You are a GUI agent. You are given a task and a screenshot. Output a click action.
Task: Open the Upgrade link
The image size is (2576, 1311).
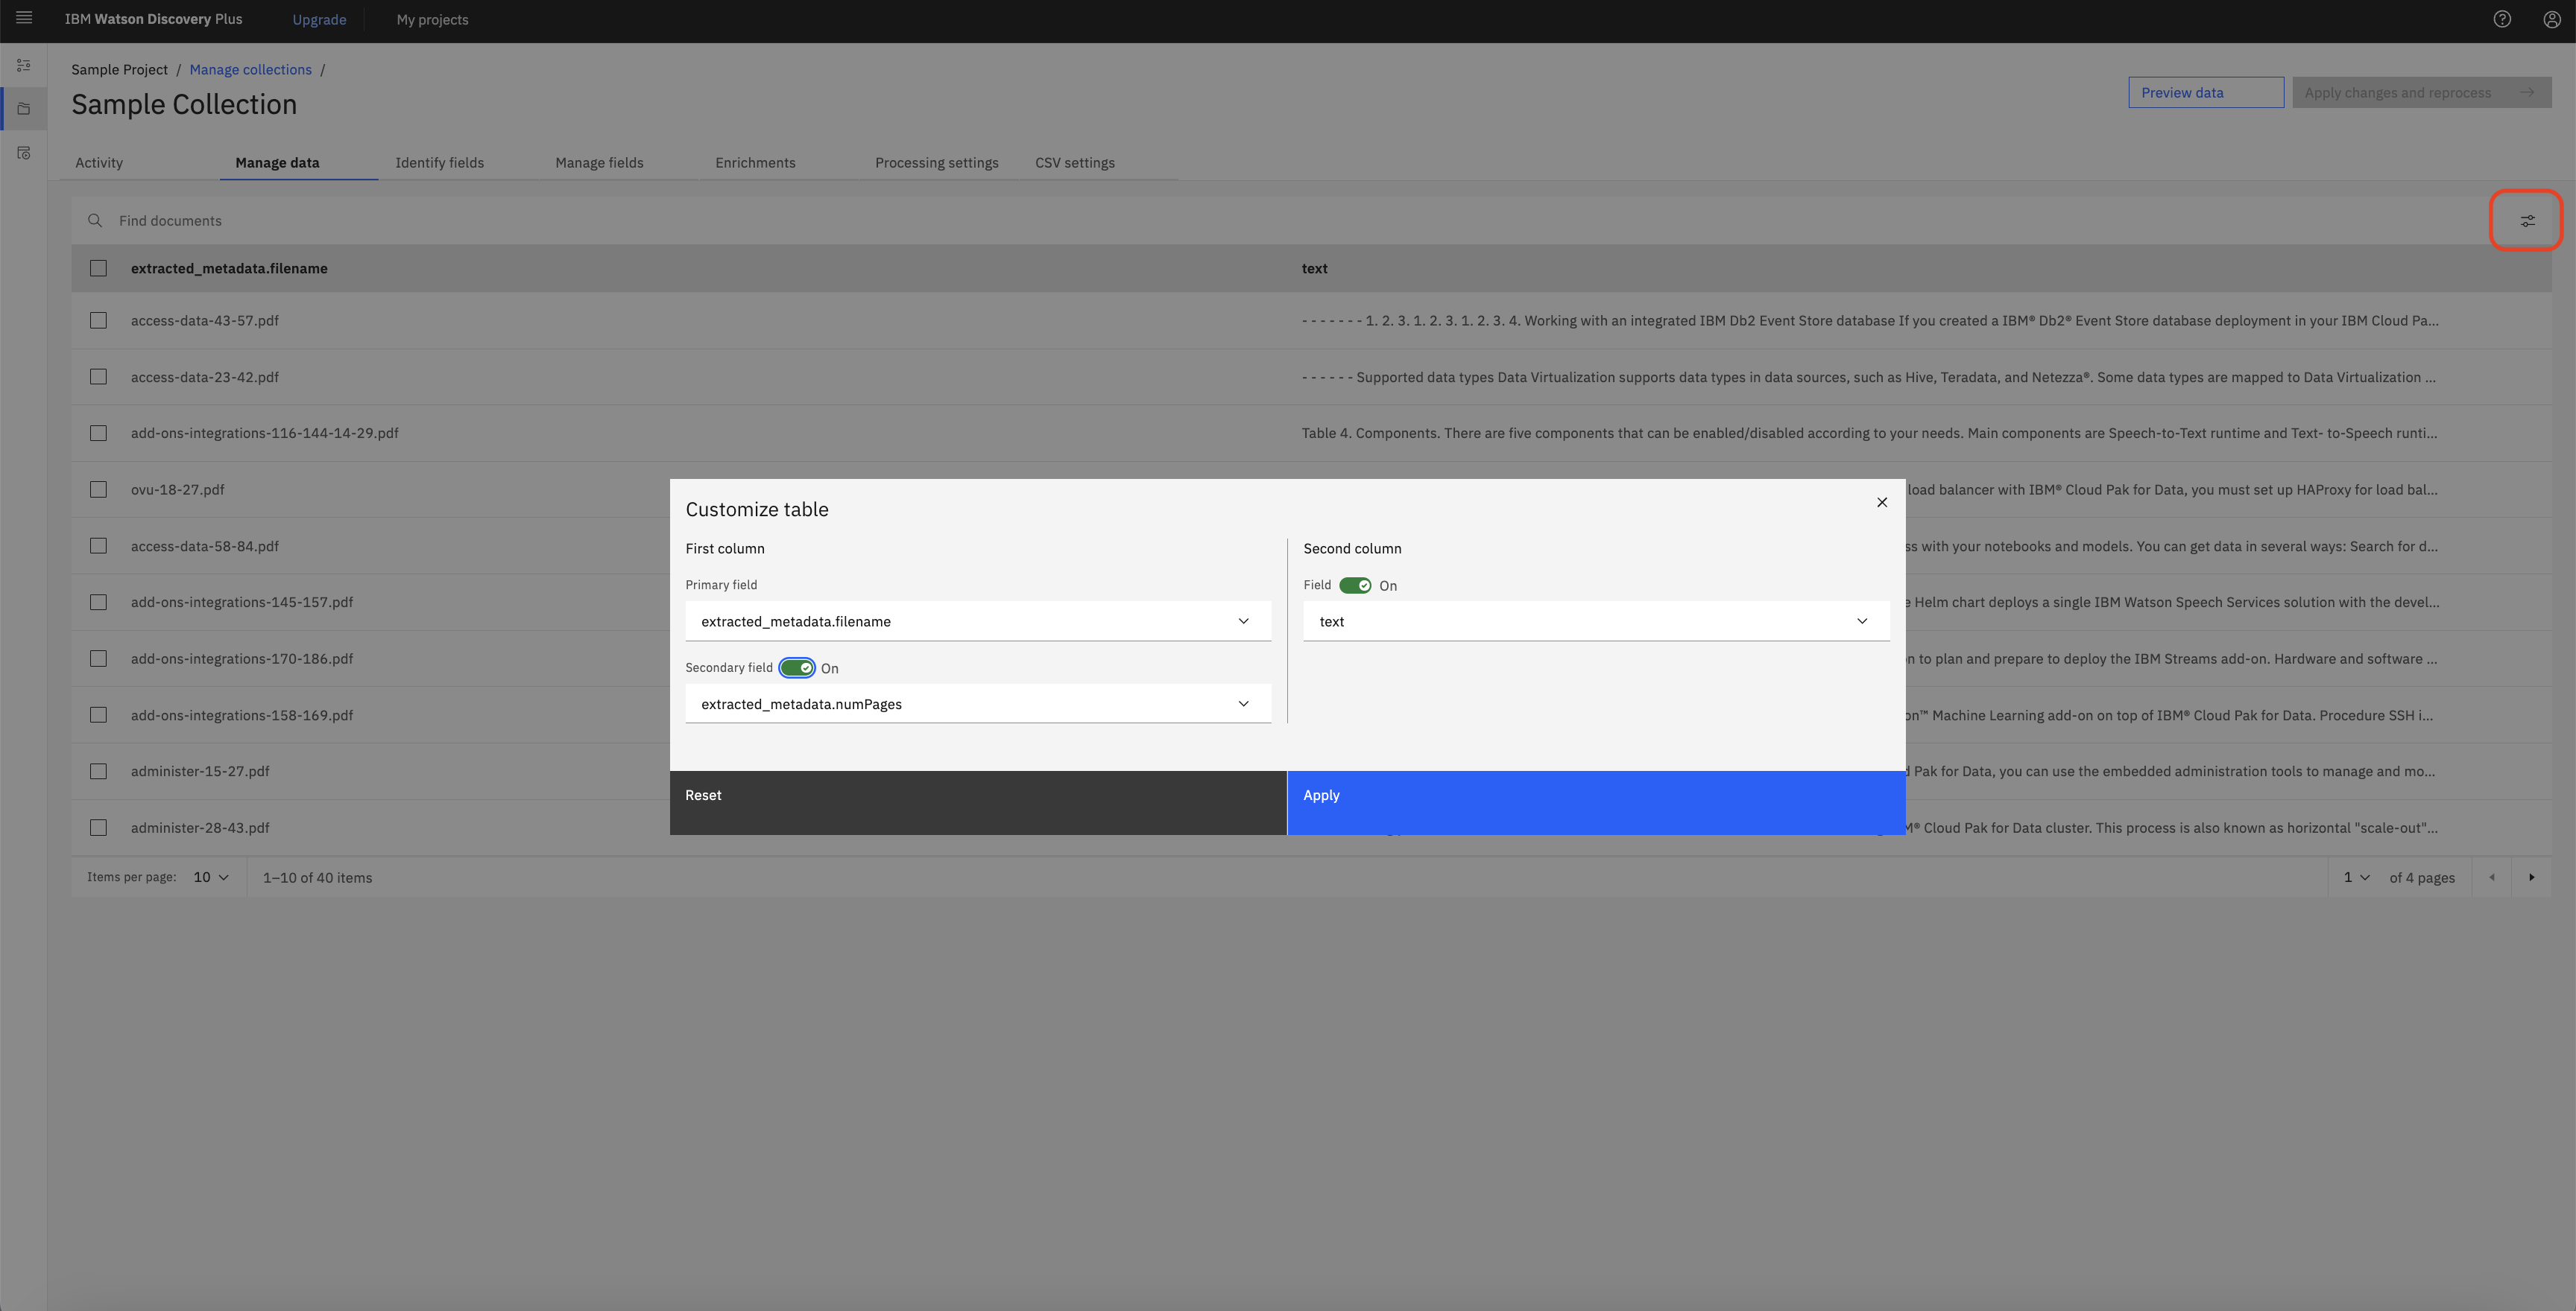tap(319, 20)
